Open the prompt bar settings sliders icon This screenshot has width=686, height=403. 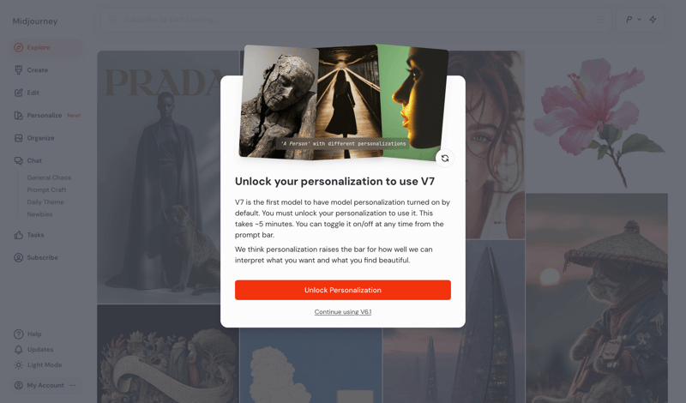coord(601,19)
